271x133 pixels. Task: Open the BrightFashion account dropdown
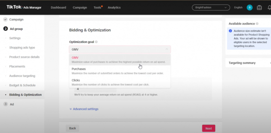(x=211, y=8)
